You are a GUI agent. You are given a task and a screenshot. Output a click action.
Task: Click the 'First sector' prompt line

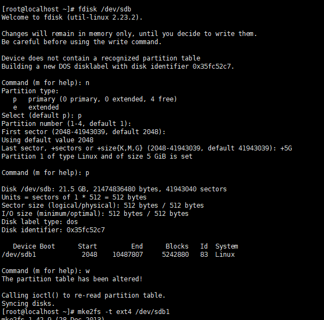pyautogui.click(x=83, y=132)
